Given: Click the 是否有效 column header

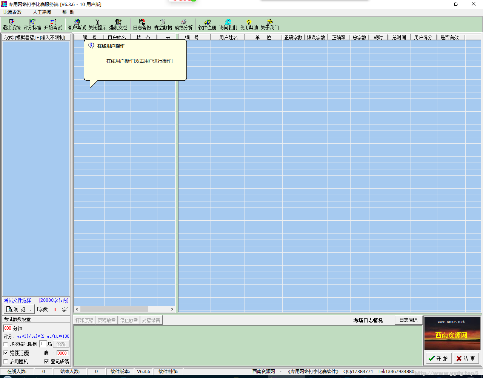Looking at the screenshot, I should (x=451, y=37).
